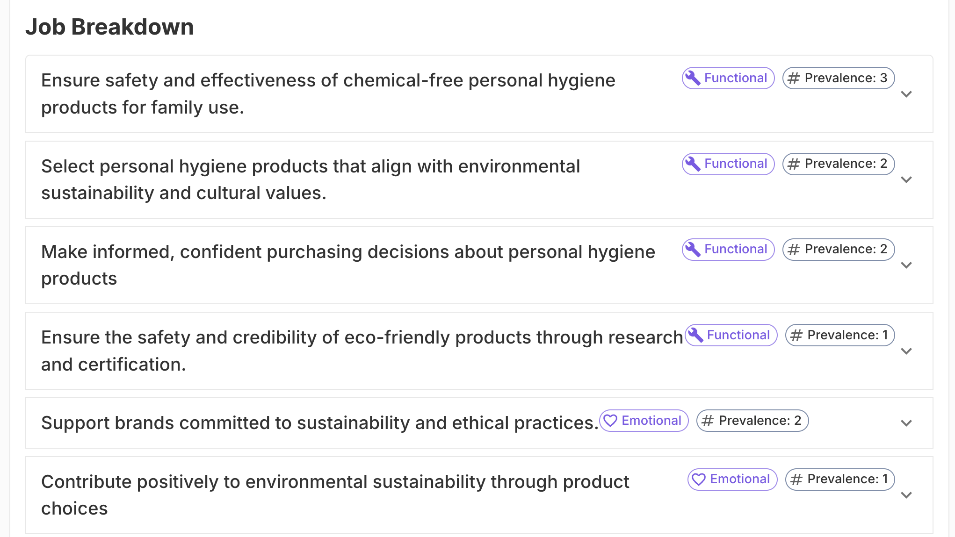Click hash icon beside Prevalence: 3
Screen dimensions: 955x537
794,78
